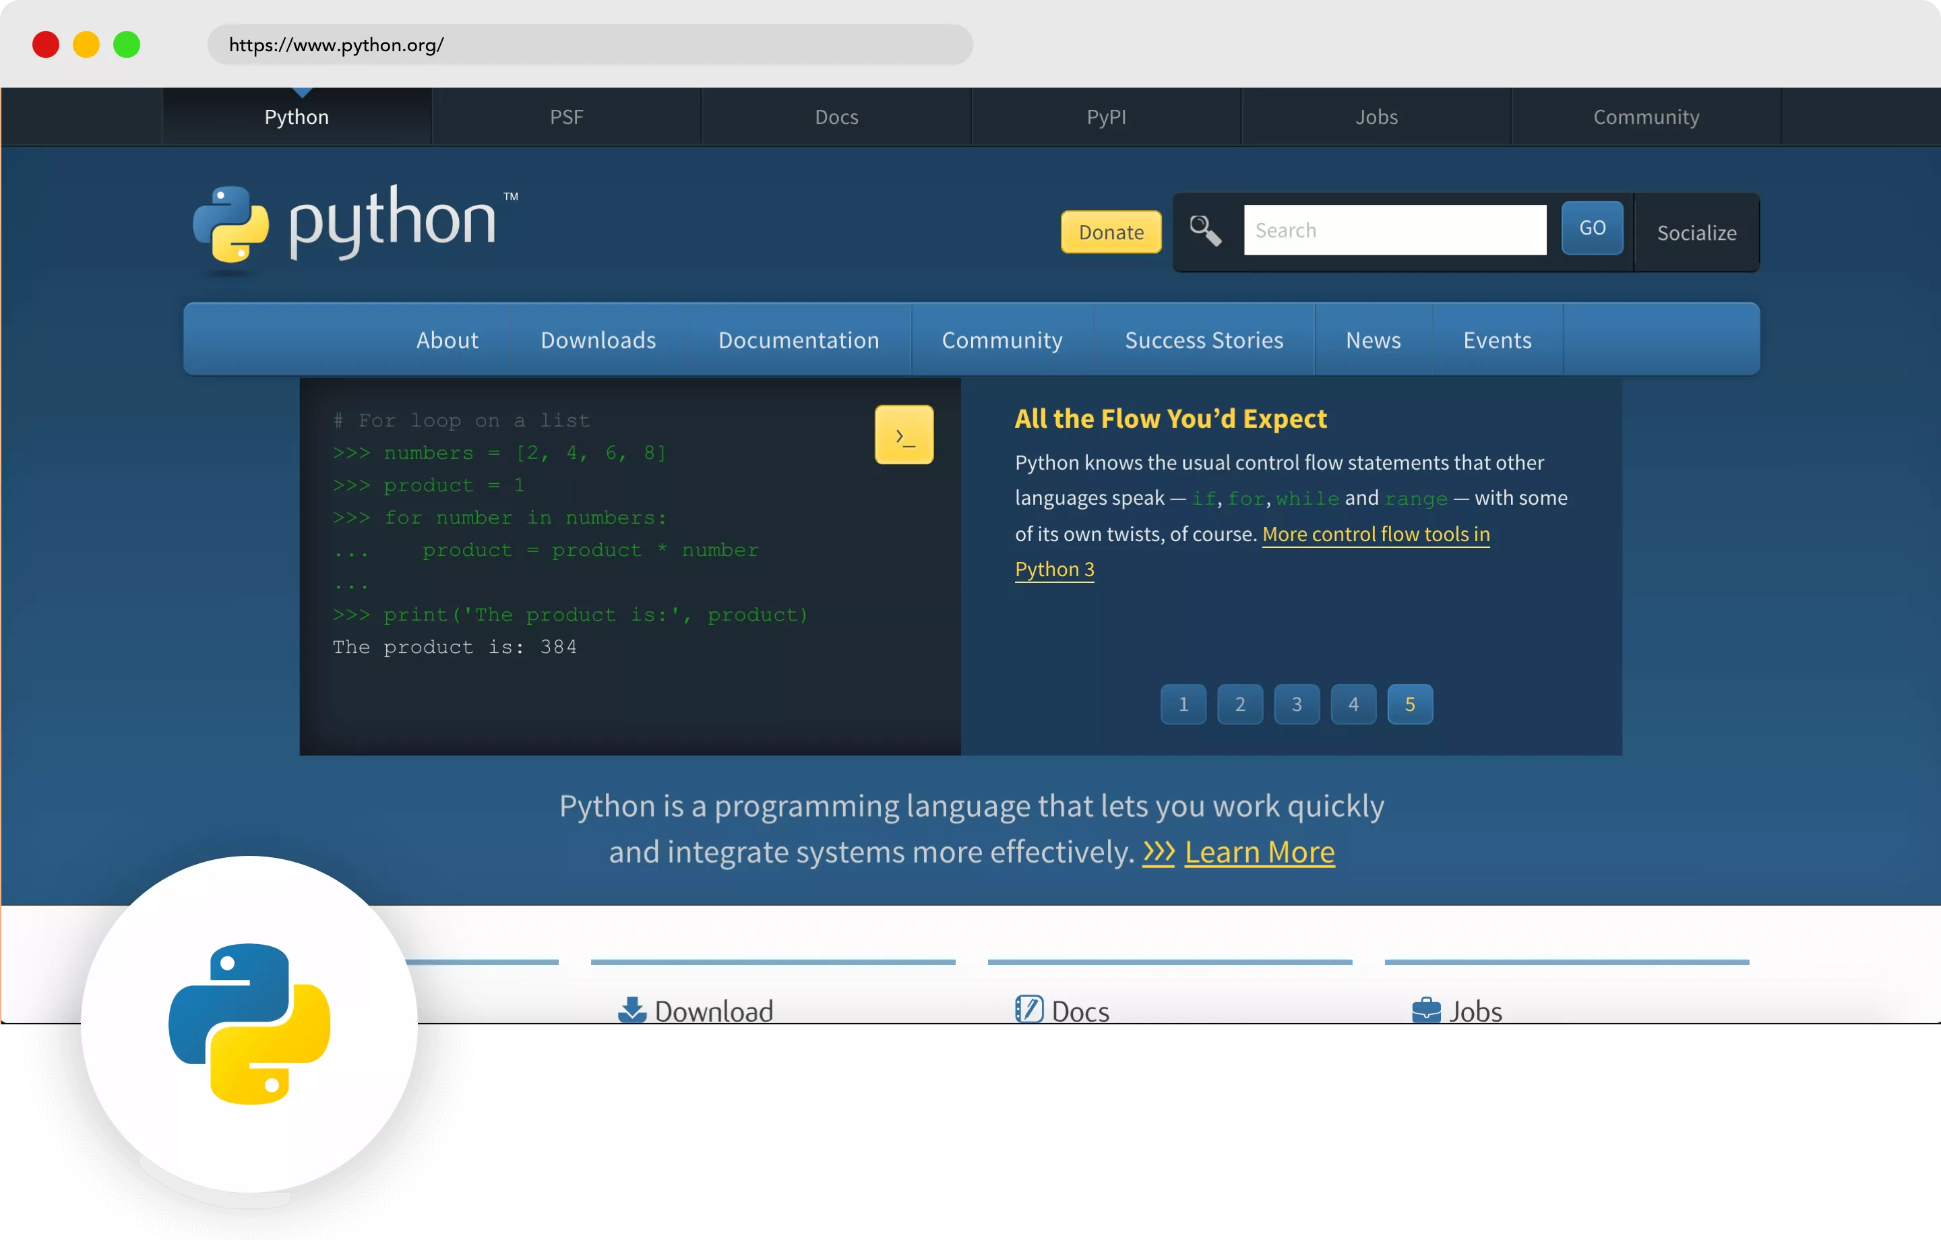1941x1240 pixels.
Task: Click the GO search button
Action: 1592,228
